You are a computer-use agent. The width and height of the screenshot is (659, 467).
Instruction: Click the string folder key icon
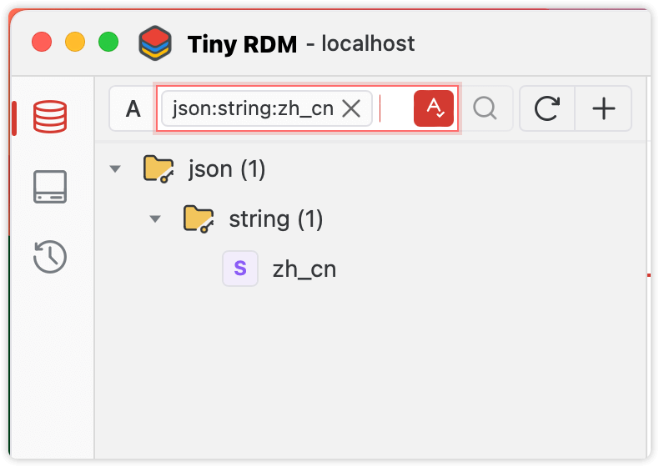(x=199, y=218)
